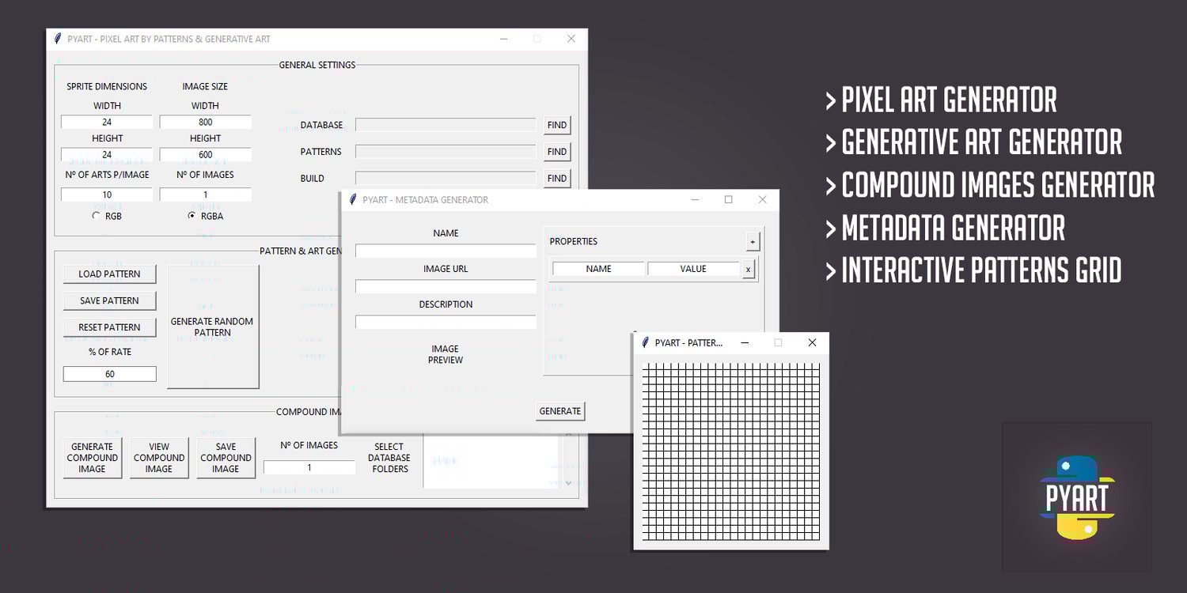1187x593 pixels.
Task: Click GENERATE in Metadata Generator window
Action: pyautogui.click(x=560, y=411)
